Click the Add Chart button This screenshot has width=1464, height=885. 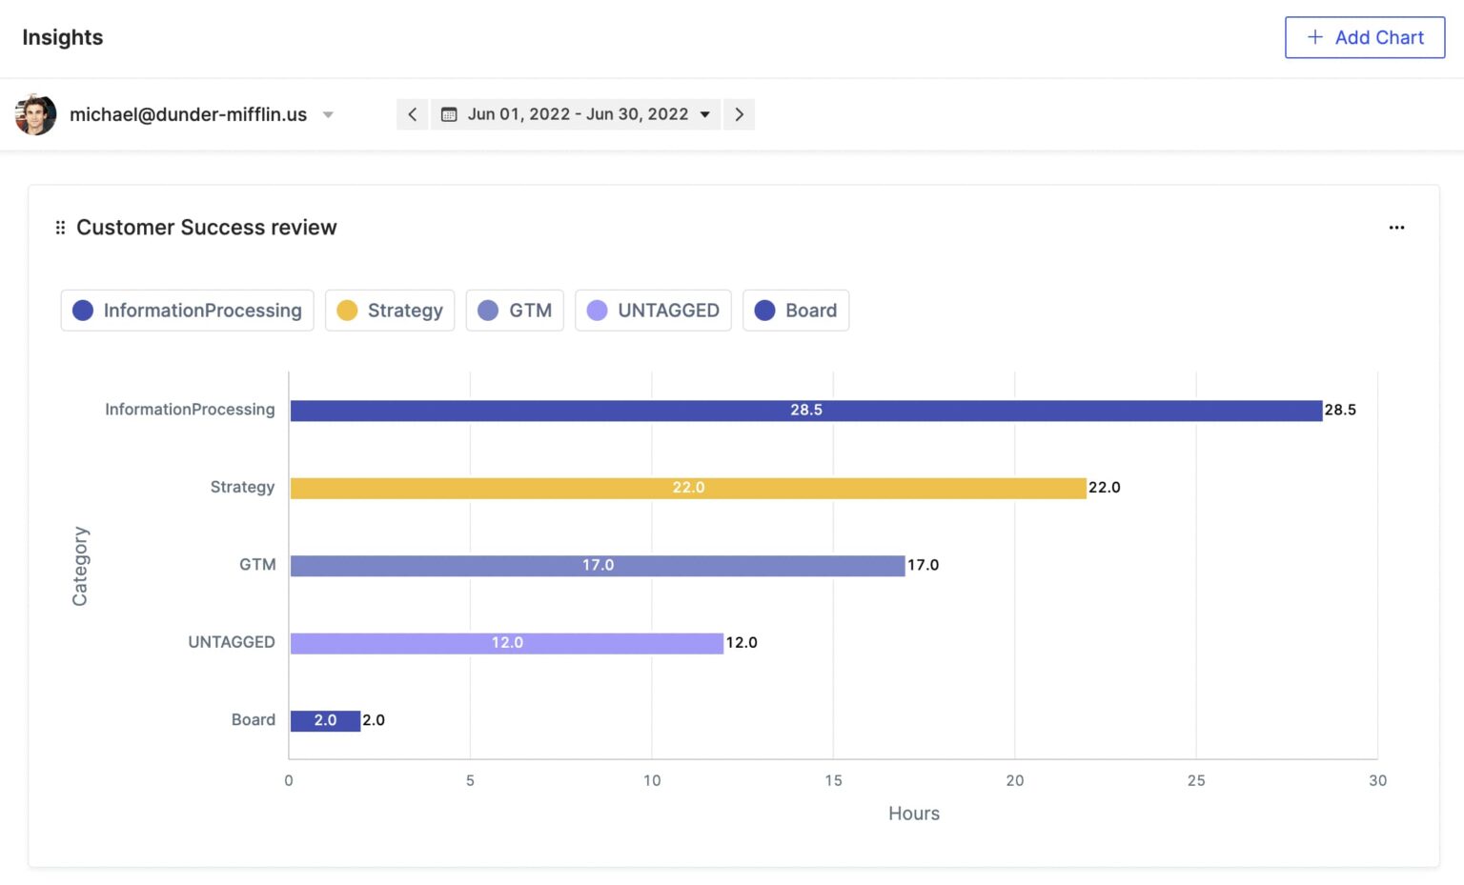[x=1364, y=37]
